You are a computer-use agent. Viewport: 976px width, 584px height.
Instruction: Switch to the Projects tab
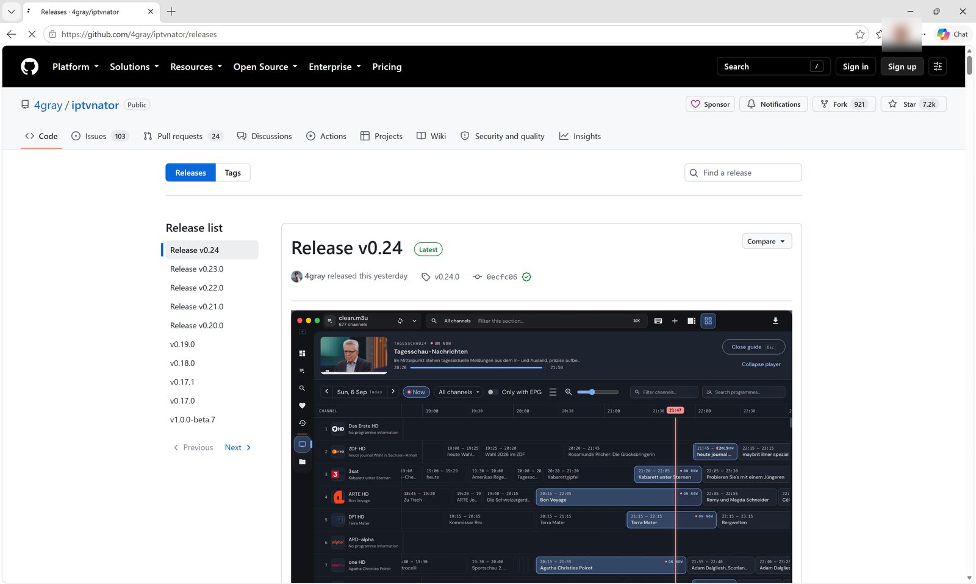pos(381,136)
